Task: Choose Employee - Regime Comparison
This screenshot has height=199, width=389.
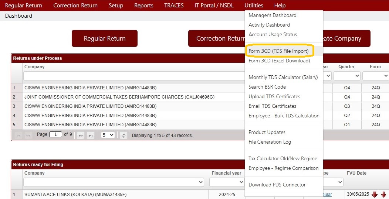Action: pyautogui.click(x=284, y=168)
